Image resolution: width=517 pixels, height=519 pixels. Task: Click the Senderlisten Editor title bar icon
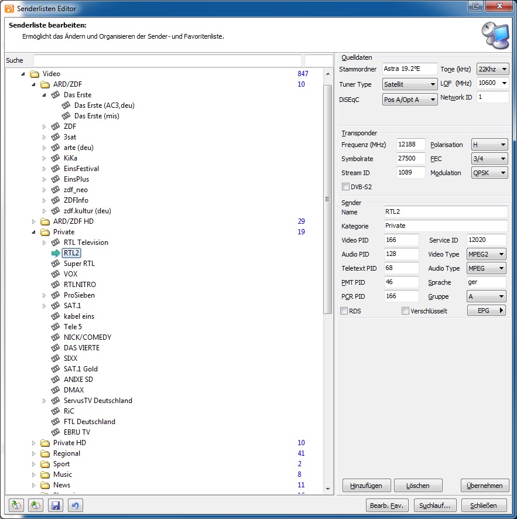(x=9, y=8)
